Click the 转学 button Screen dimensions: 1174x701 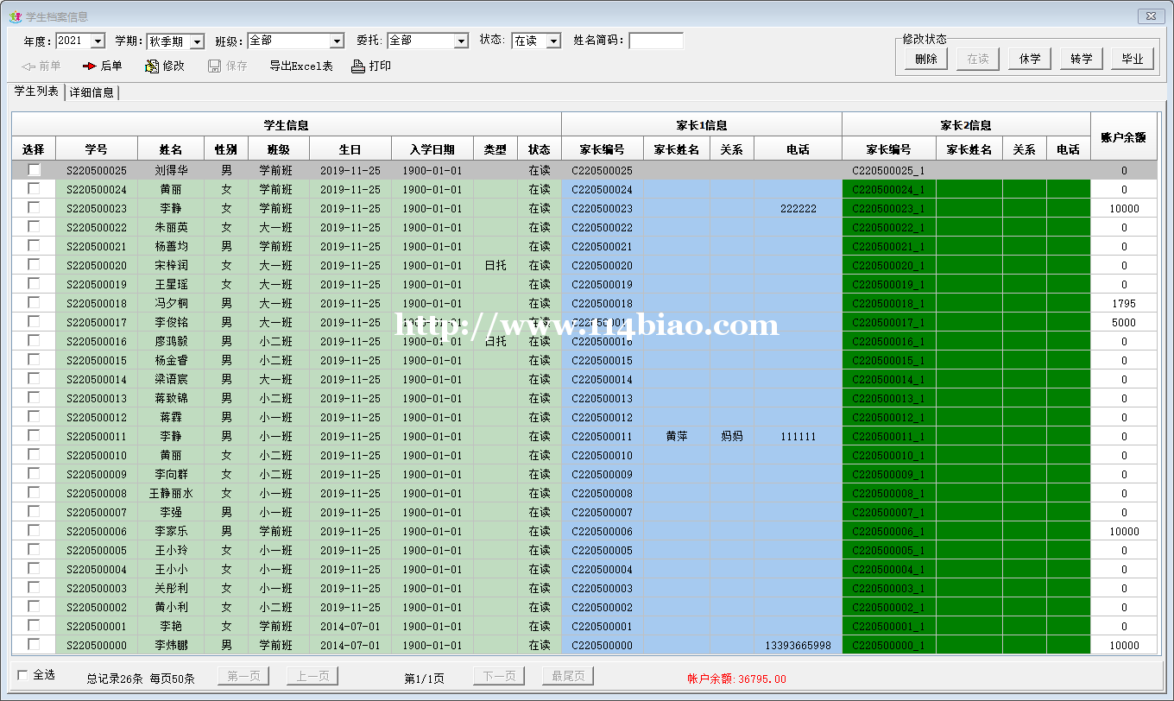(1082, 59)
